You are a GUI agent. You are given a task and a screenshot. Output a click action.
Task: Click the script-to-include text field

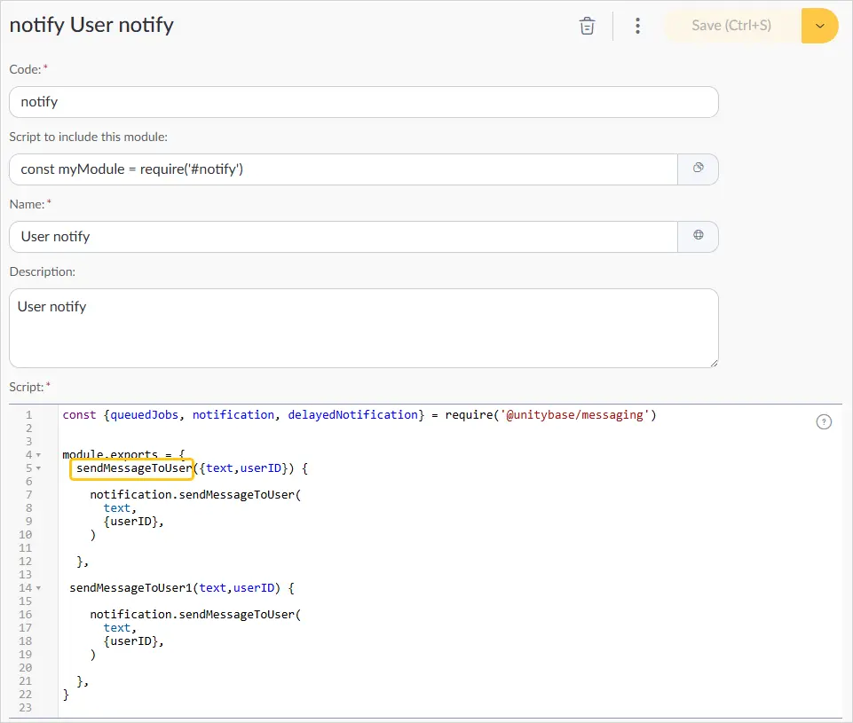point(344,169)
